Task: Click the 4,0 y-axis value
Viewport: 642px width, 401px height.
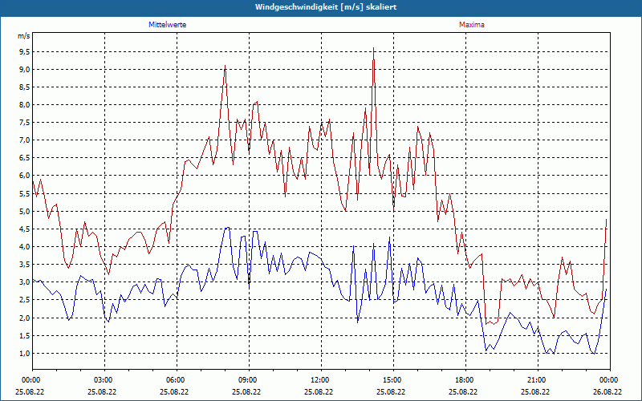Action: 25,247
